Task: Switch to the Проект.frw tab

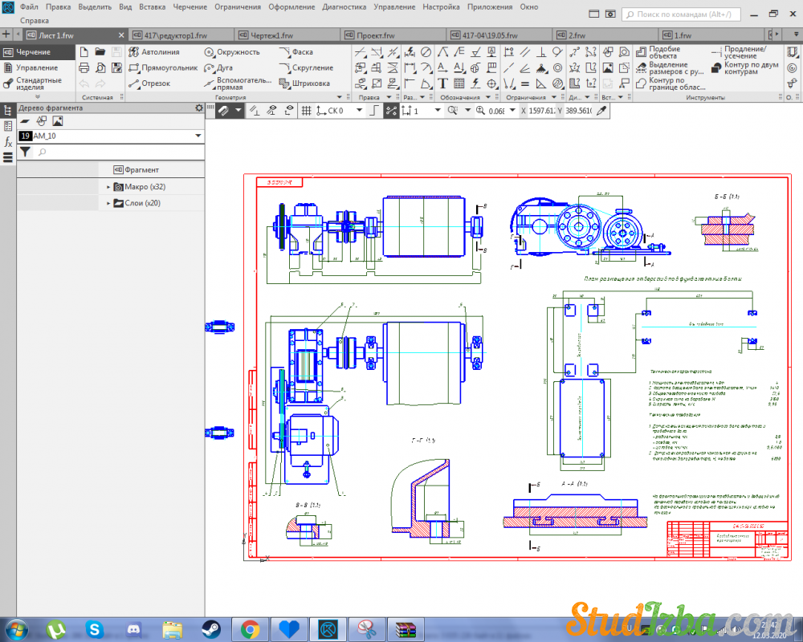Action: (373, 35)
